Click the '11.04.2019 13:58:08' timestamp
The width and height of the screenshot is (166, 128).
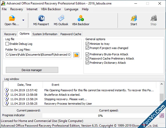click(24, 95)
